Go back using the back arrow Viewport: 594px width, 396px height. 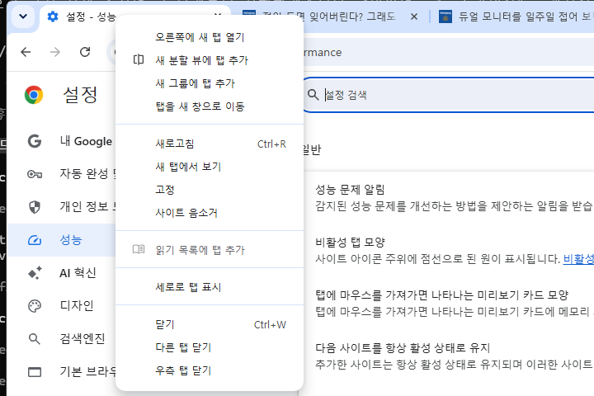coord(26,52)
